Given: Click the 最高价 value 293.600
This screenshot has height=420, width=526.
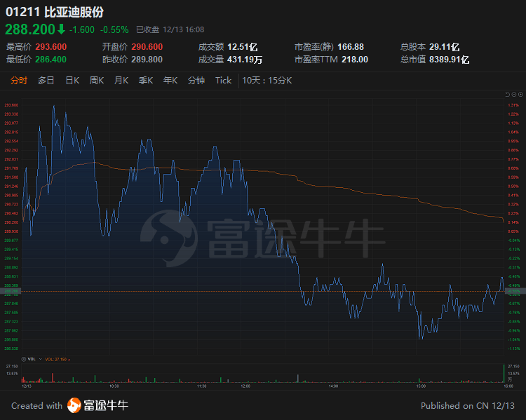Looking at the screenshot, I should click(51, 47).
